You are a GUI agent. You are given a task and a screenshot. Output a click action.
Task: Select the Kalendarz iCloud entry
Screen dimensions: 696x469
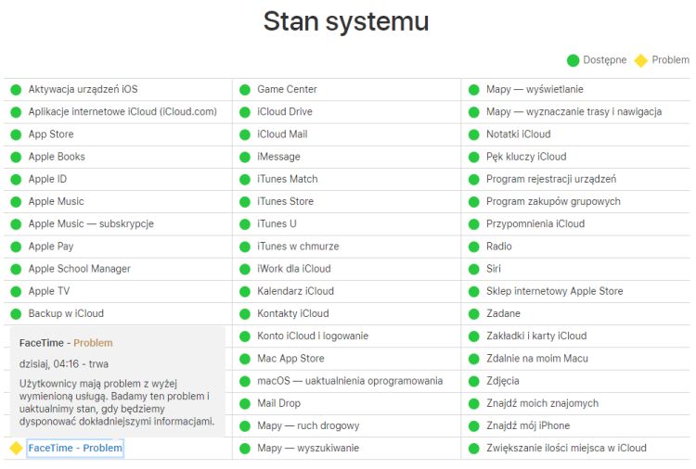click(x=295, y=291)
